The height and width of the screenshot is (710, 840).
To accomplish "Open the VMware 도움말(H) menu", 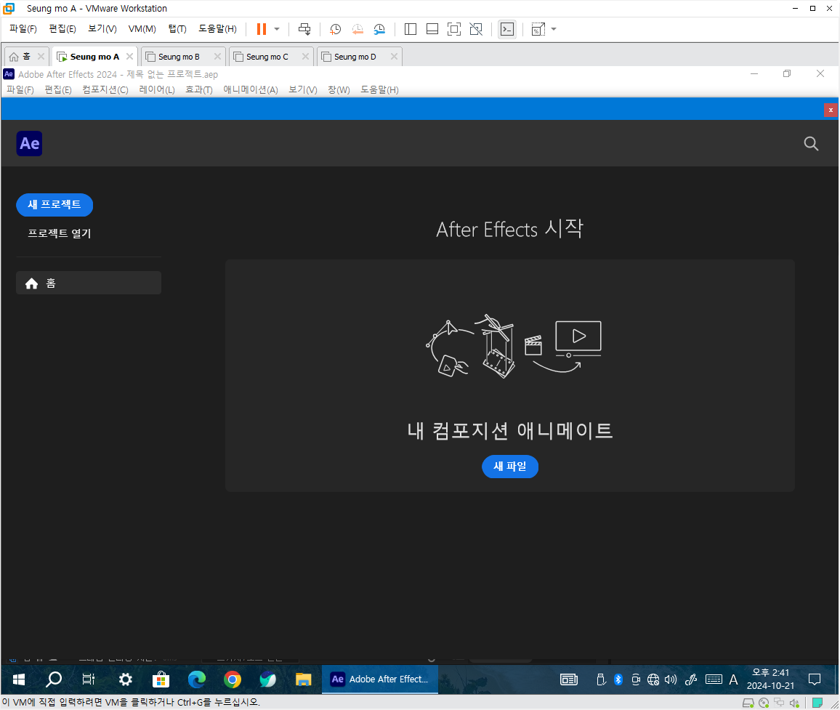I will [217, 29].
